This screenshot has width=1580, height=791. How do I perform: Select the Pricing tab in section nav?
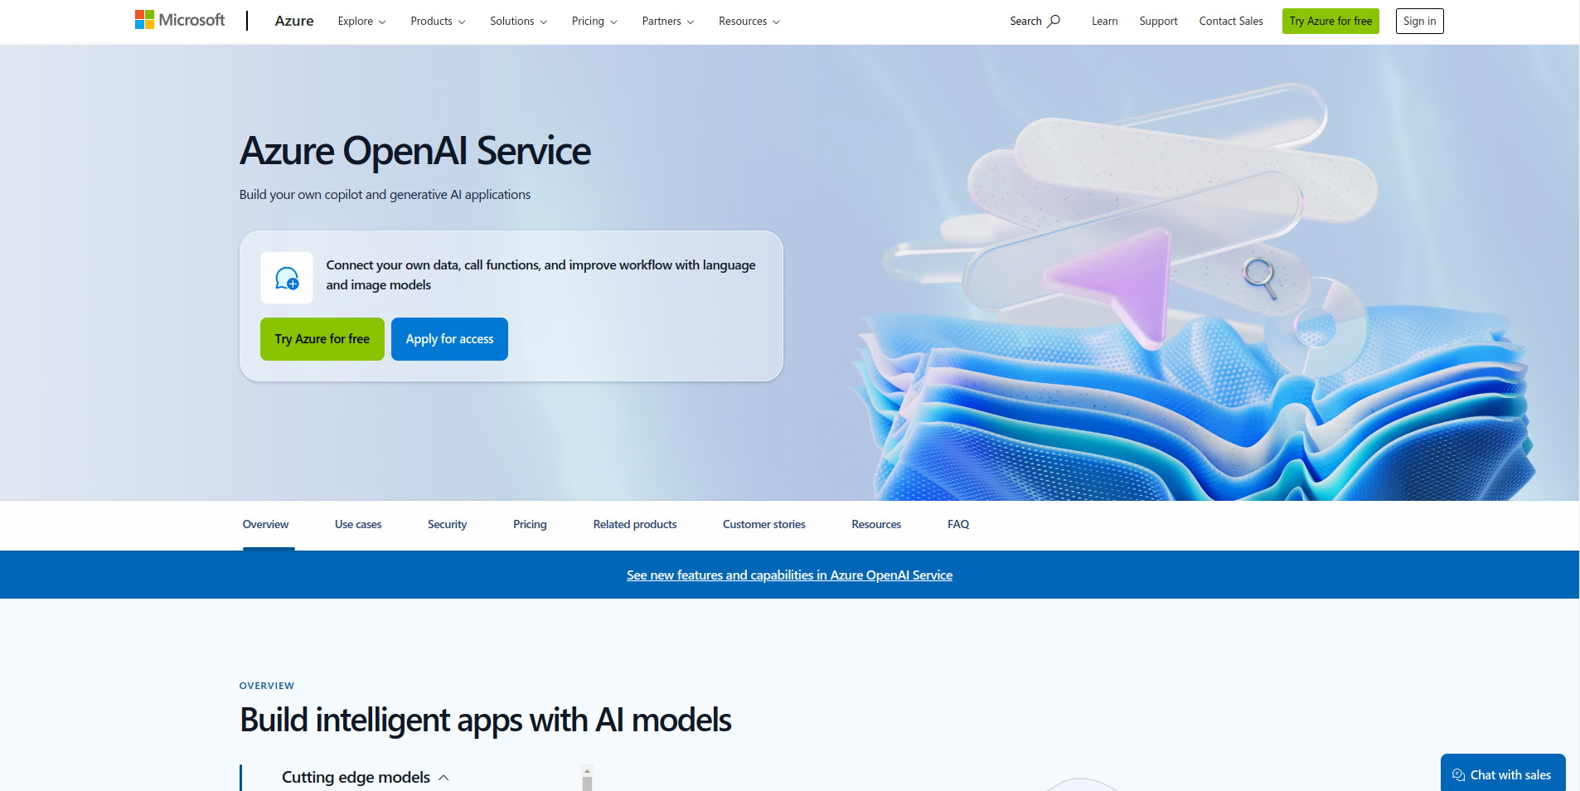point(530,525)
